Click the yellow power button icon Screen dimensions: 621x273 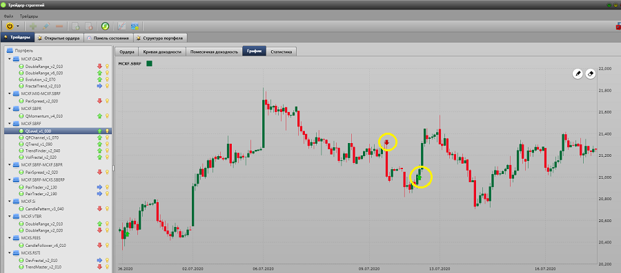pyautogui.click(x=10, y=26)
